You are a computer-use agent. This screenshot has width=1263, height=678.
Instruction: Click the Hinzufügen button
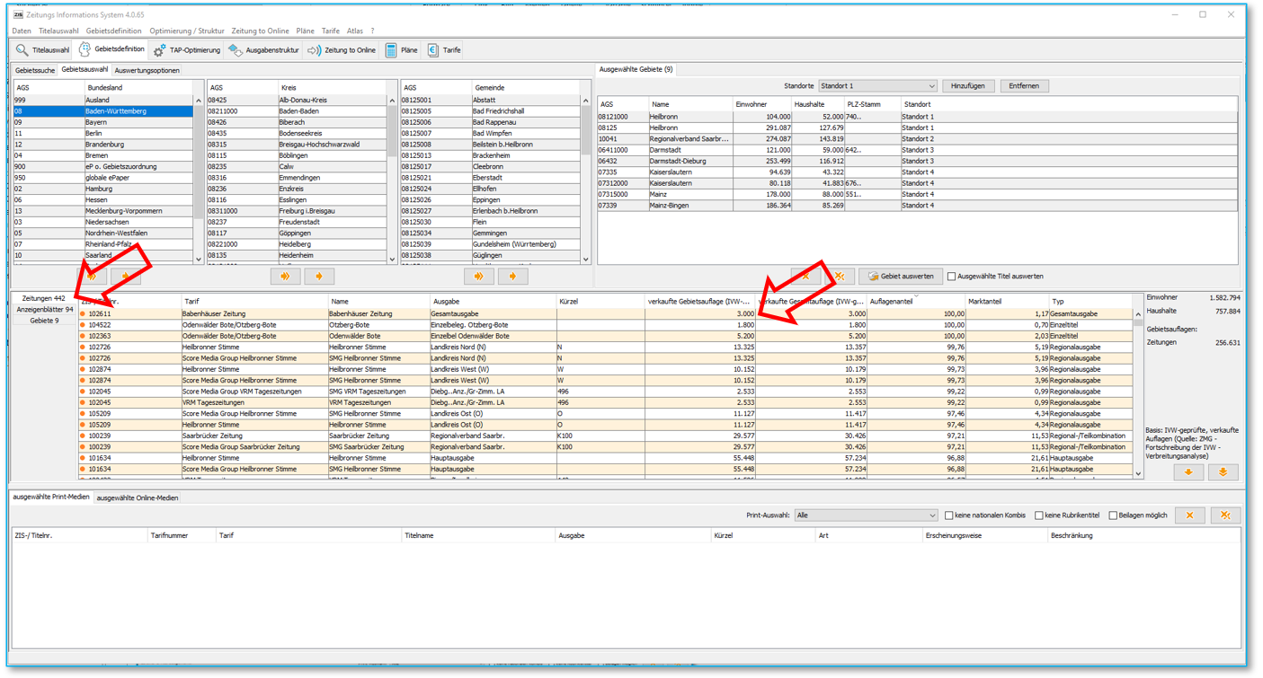tap(967, 86)
